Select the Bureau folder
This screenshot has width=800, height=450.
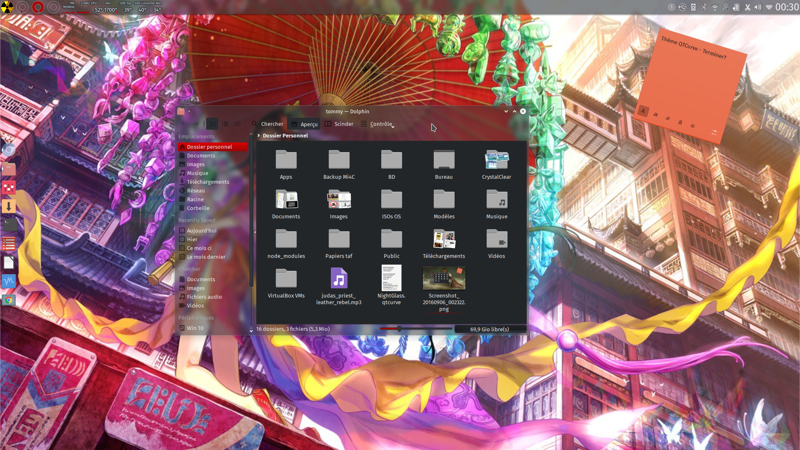coord(444,165)
